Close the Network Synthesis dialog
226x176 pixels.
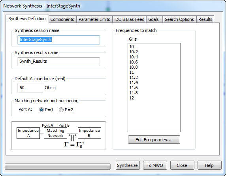point(182,165)
